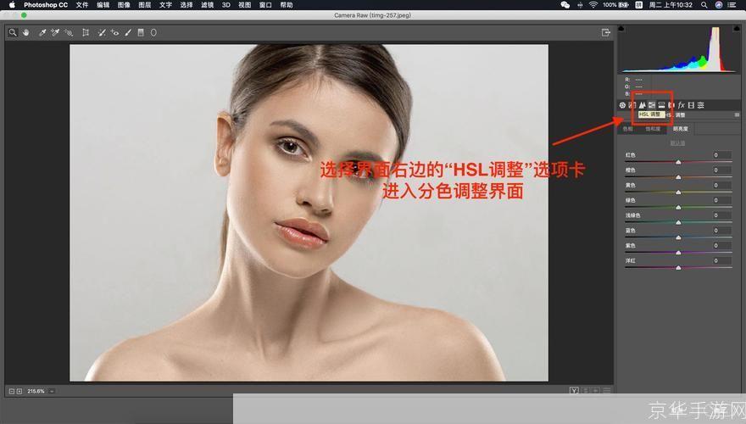Open the Tone Curve panel icon
Screen dimensions: 746x424
tap(632, 105)
